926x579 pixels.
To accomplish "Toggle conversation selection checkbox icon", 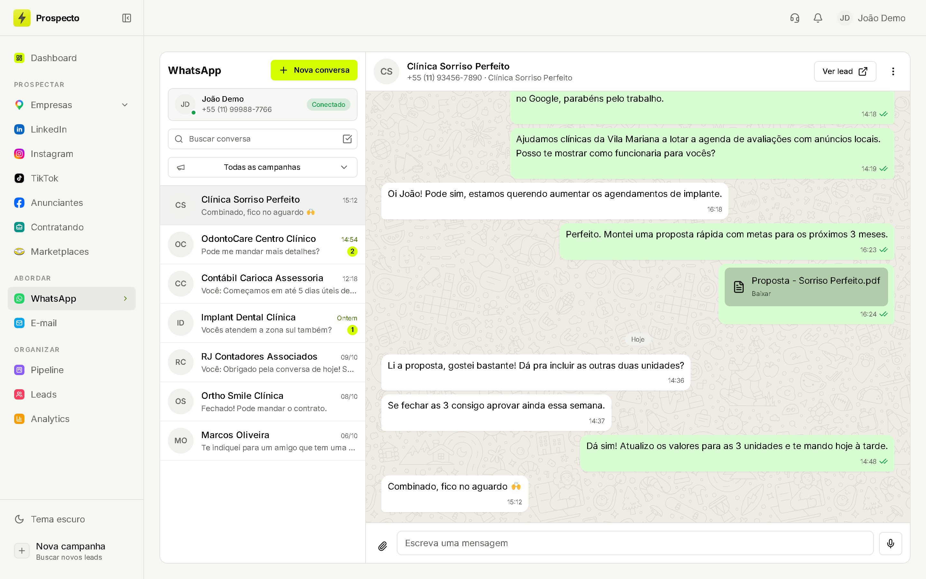I will (347, 139).
